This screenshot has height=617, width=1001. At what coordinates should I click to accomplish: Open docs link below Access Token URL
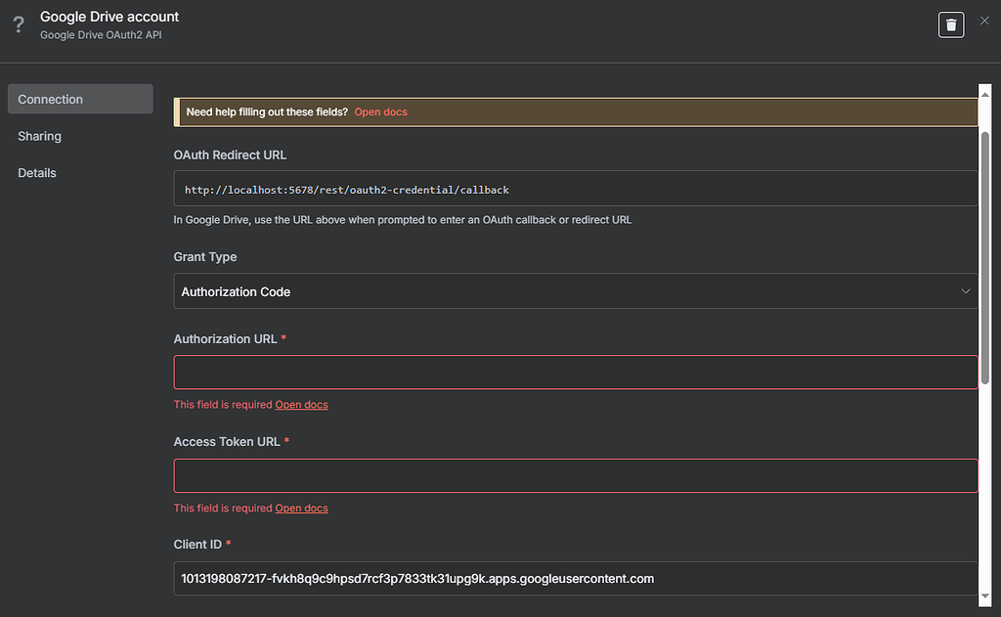click(301, 508)
